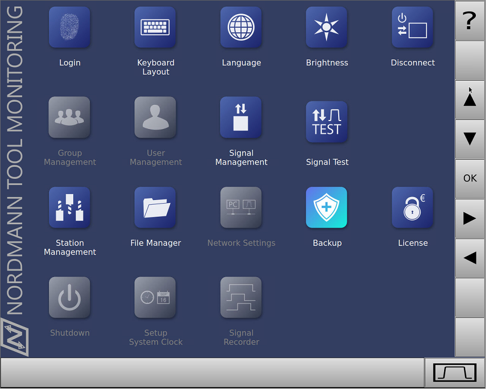Open Station Management
This screenshot has width=486, height=389.
70,208
